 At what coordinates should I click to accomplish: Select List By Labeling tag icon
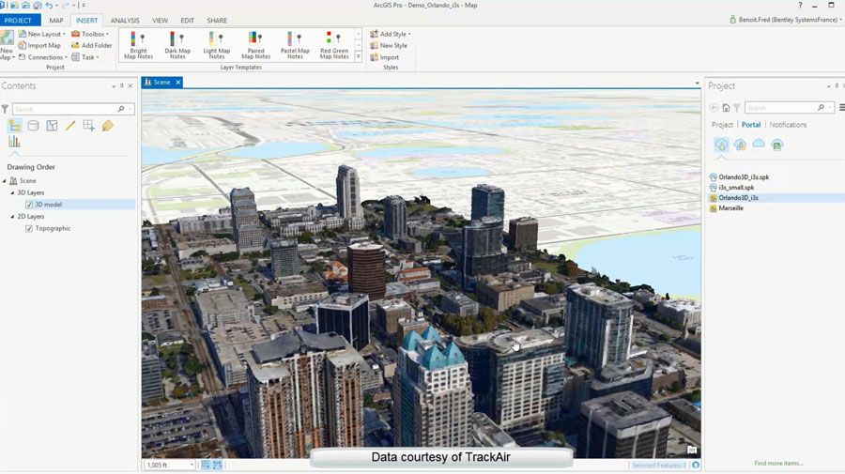point(107,126)
